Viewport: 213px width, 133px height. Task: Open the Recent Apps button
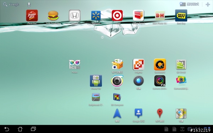tap(33, 129)
